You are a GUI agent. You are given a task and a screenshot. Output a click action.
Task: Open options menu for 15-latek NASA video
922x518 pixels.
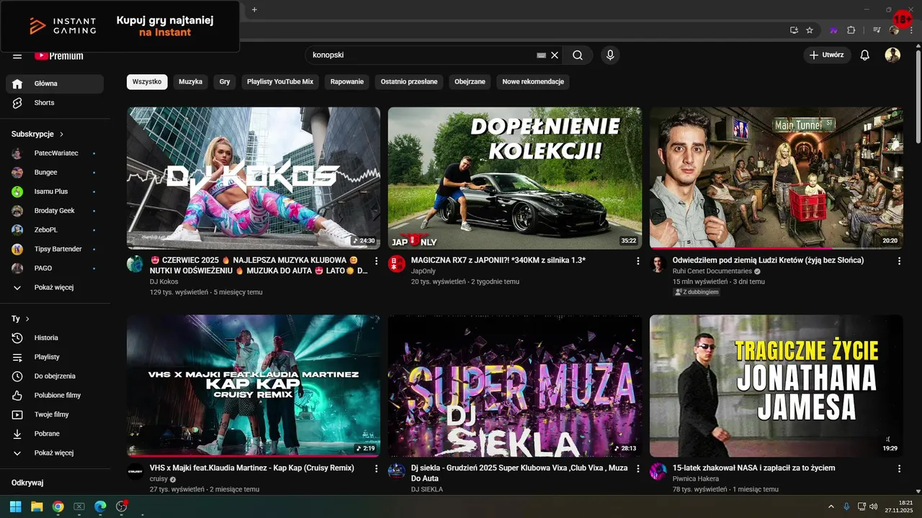[899, 468]
